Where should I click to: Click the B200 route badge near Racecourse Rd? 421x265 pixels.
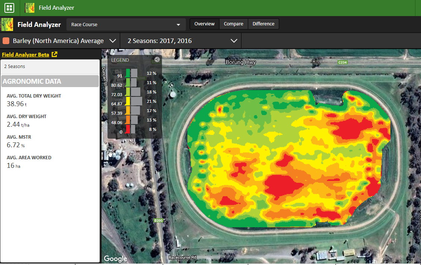pyautogui.click(x=158, y=221)
